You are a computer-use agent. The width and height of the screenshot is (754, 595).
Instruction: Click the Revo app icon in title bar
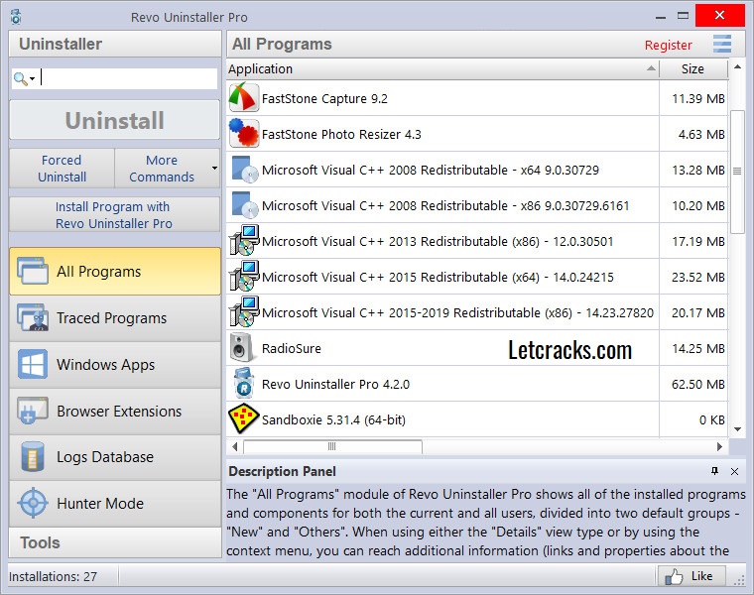16,16
